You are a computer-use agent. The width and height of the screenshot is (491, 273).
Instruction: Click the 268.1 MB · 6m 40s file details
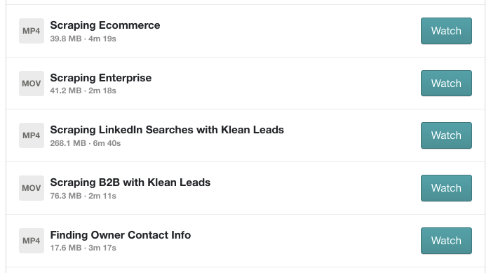[85, 143]
